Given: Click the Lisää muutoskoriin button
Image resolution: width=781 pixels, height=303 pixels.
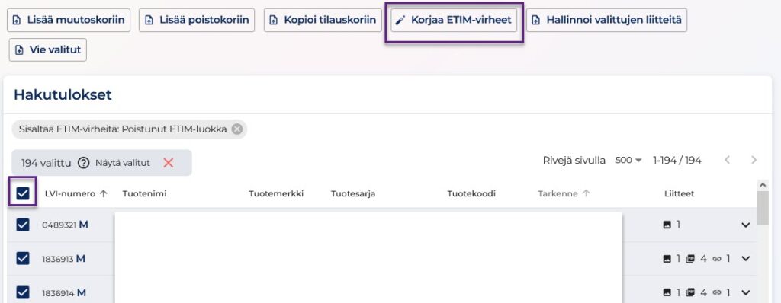Looking at the screenshot, I should pyautogui.click(x=68, y=20).
